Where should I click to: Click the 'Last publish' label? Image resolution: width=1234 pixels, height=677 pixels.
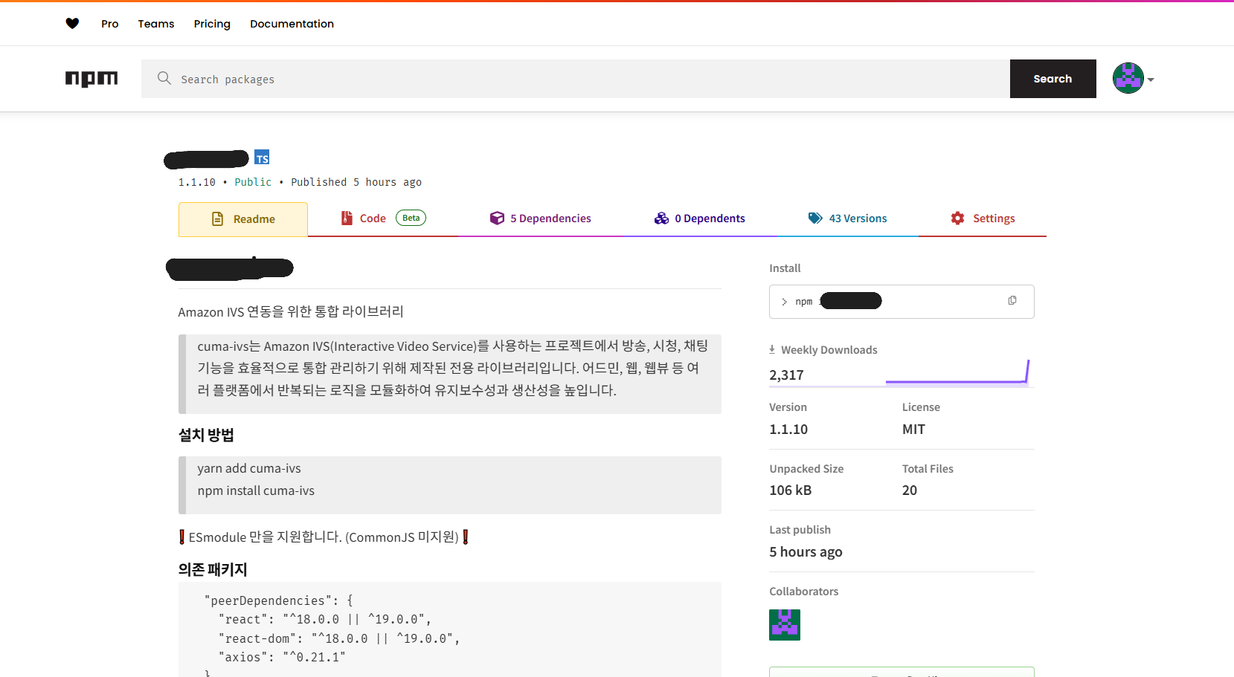pos(800,530)
